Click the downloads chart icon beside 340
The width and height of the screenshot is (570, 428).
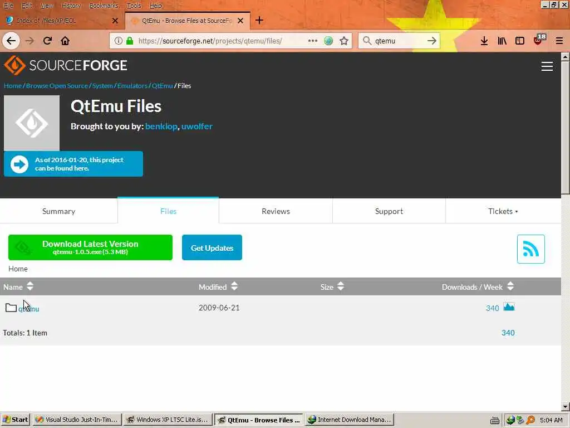pos(509,307)
